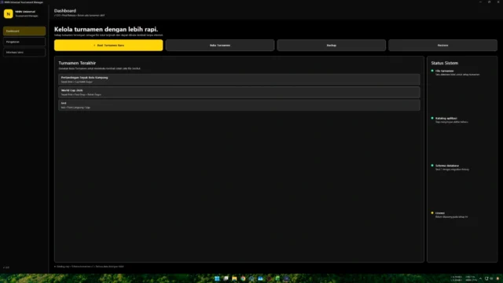Click the Turnamen Terakhir heading
This screenshot has height=283, width=503.
(x=77, y=63)
